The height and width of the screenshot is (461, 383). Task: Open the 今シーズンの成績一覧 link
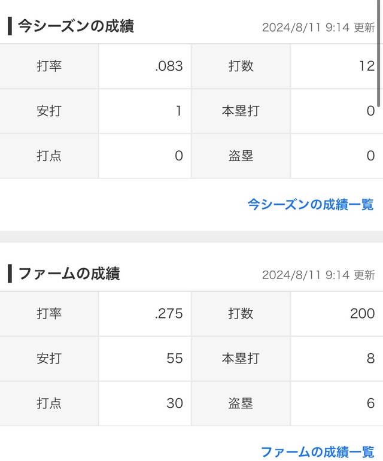(x=311, y=204)
